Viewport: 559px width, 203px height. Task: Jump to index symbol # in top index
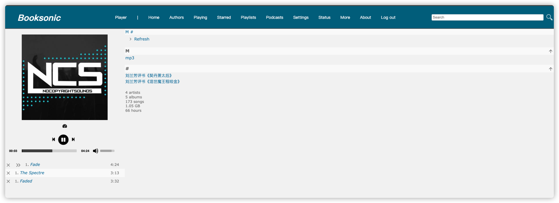(x=132, y=32)
